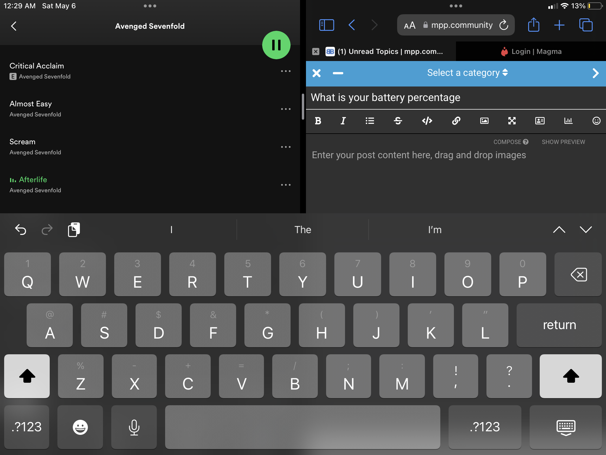
Task: Redo with keyboard redo arrow
Action: pos(47,230)
